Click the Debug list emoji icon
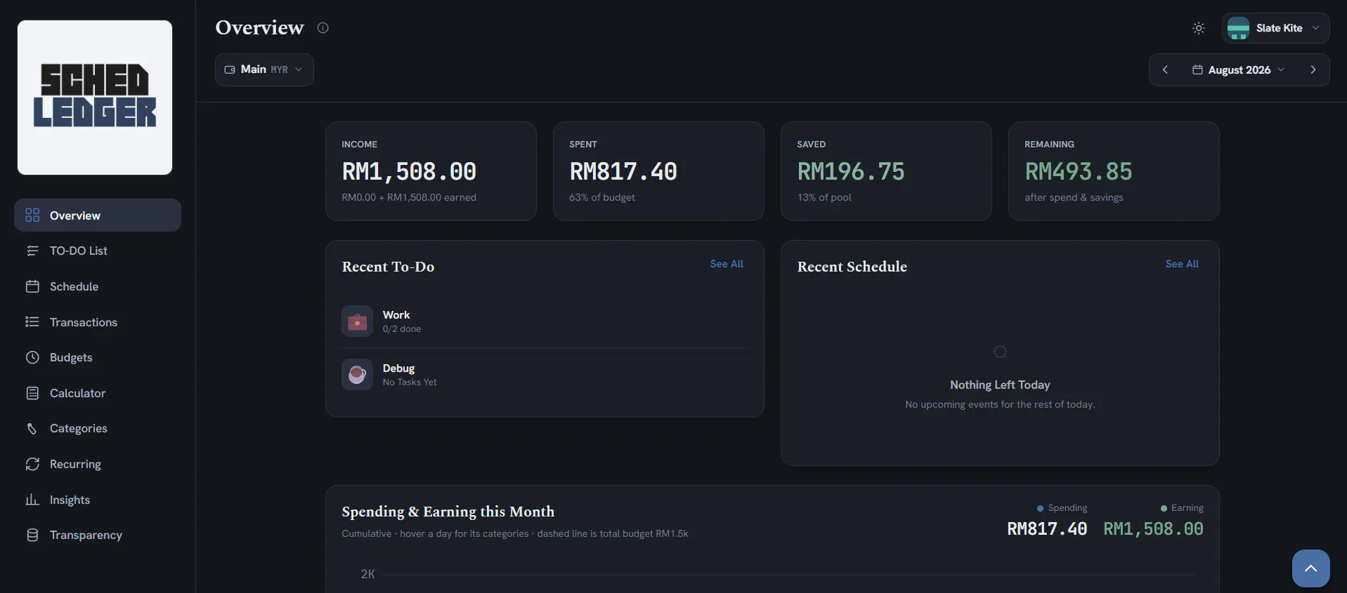 357,375
